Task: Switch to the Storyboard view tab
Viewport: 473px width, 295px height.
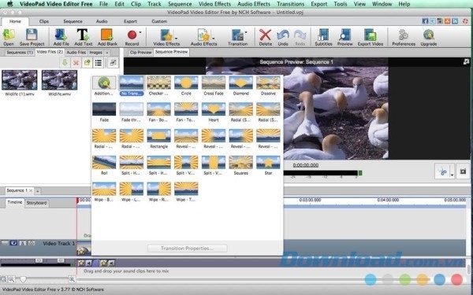Action: [36, 203]
